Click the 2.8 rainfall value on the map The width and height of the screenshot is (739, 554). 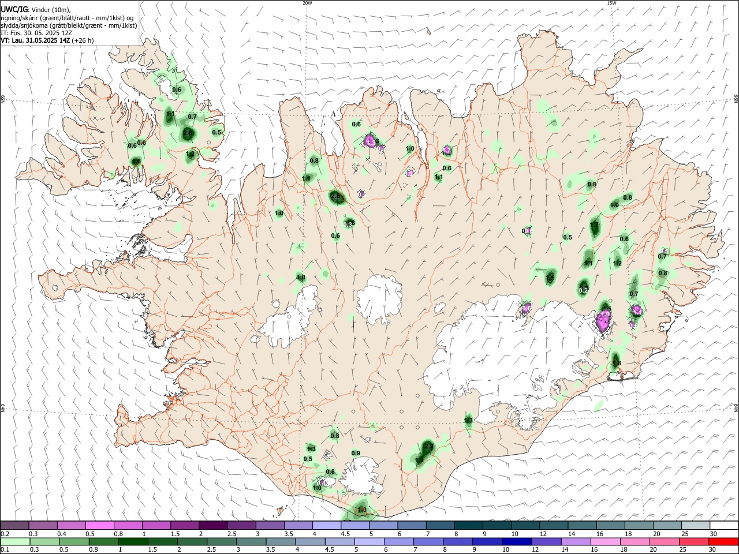point(335,196)
